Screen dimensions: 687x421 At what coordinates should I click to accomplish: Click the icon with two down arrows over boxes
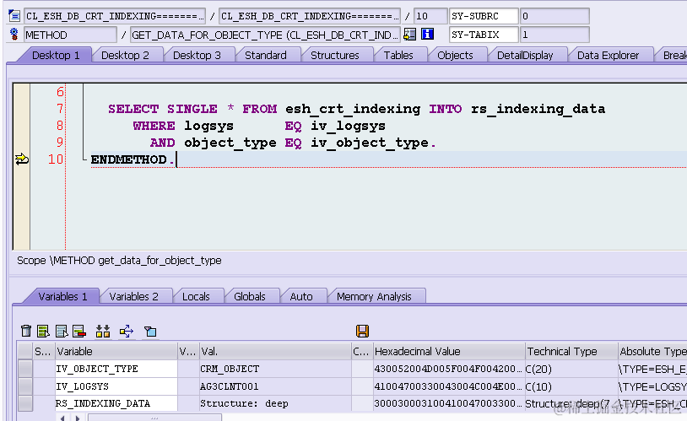point(103,332)
